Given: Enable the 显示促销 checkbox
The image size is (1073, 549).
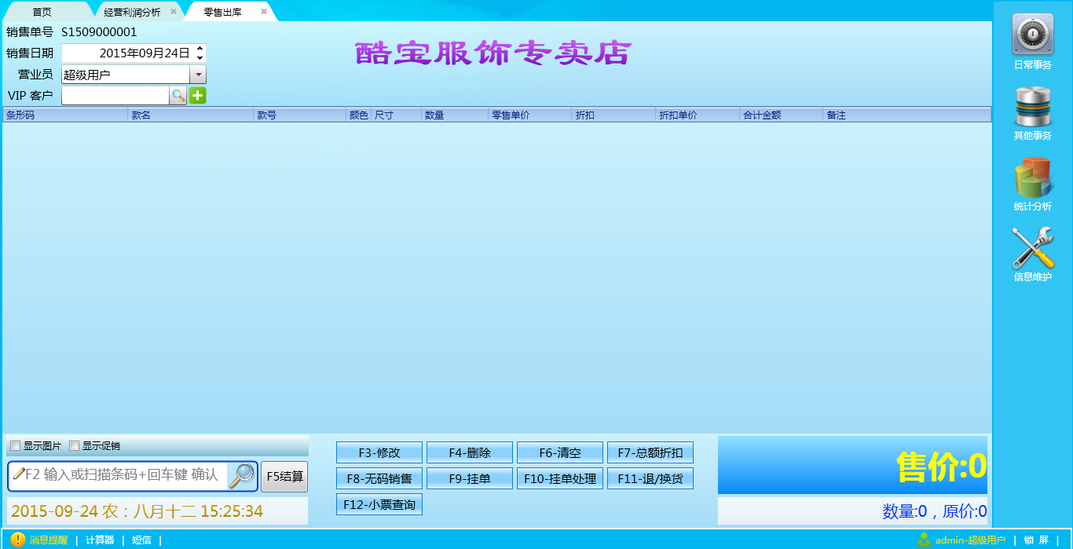Looking at the screenshot, I should click(75, 446).
